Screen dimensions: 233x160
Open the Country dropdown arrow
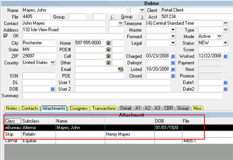coord(53,63)
